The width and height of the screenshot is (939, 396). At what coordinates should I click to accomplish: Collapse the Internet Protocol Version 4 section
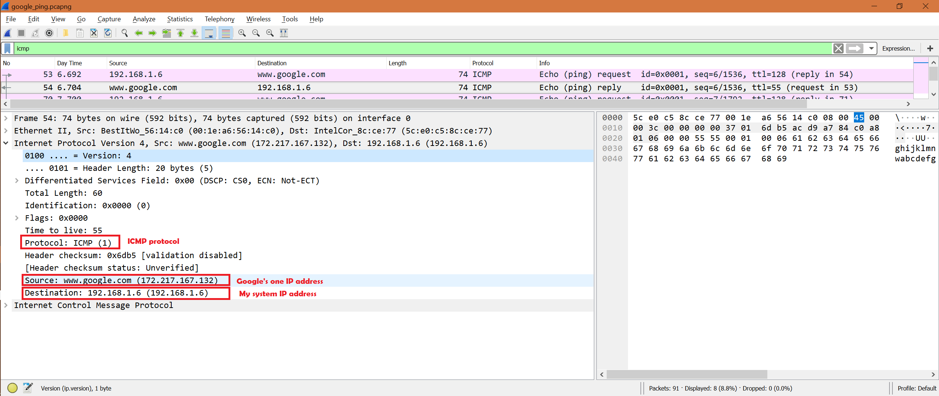(x=6, y=143)
